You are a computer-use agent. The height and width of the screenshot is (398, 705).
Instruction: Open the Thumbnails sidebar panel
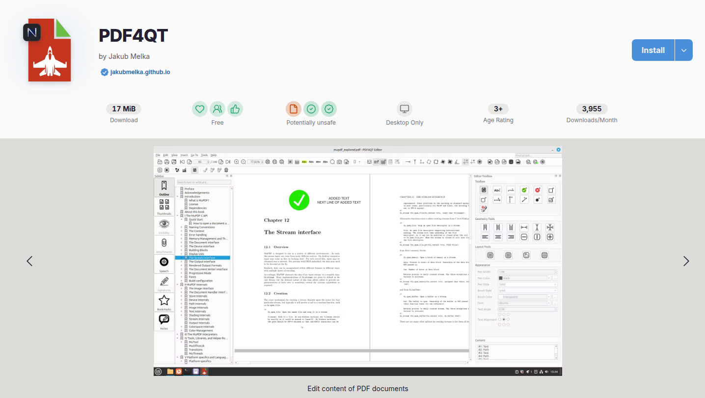coord(164,207)
